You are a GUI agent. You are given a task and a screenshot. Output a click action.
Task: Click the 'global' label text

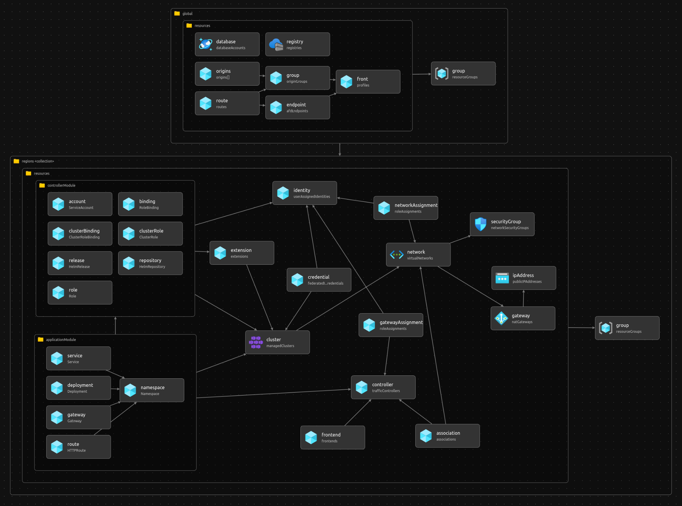coord(188,14)
